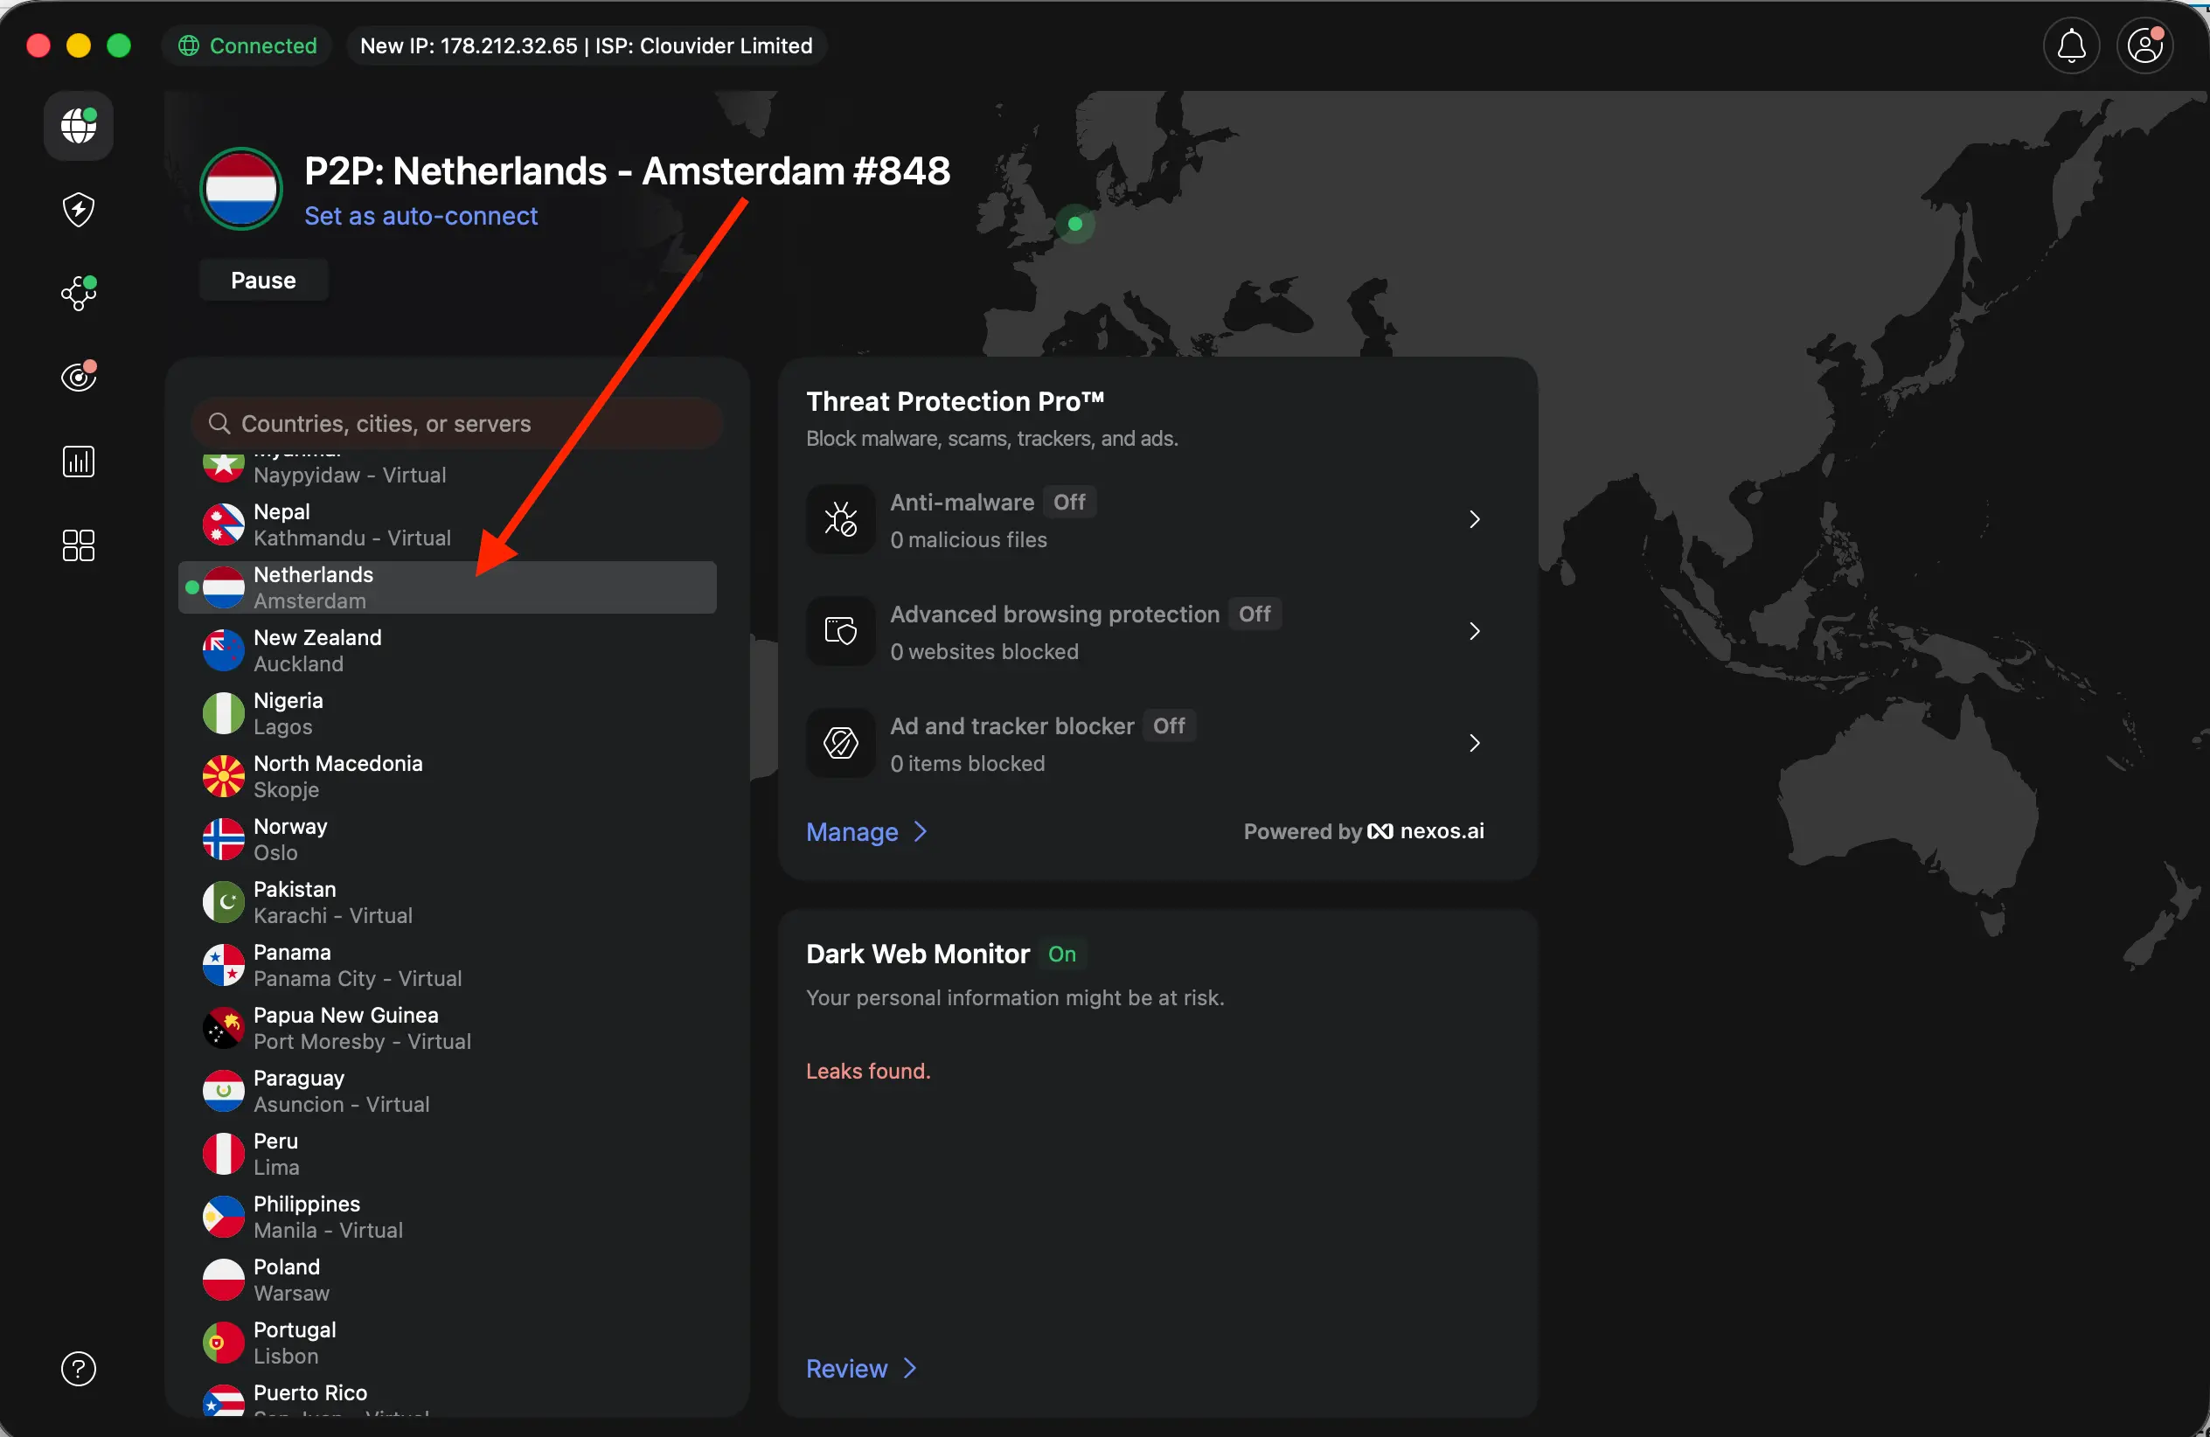Open the presets grid icon in sidebar

coord(77,545)
